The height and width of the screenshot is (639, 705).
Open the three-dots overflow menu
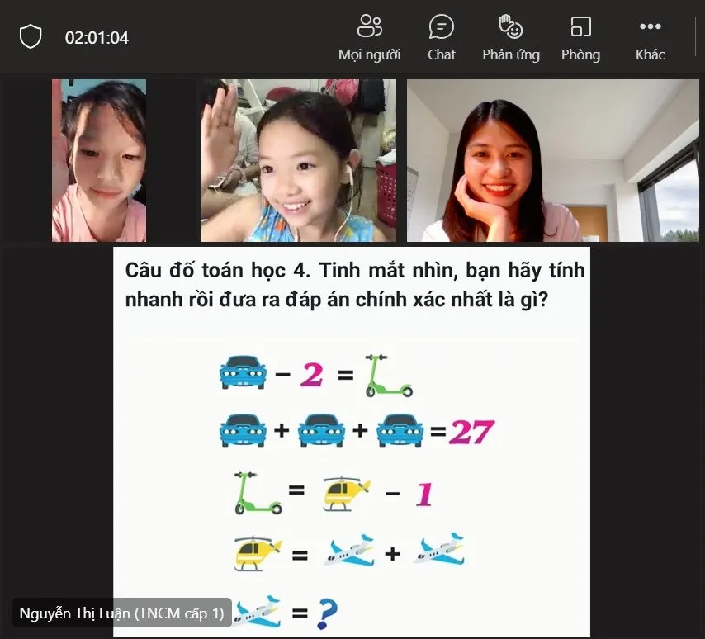[x=650, y=26]
